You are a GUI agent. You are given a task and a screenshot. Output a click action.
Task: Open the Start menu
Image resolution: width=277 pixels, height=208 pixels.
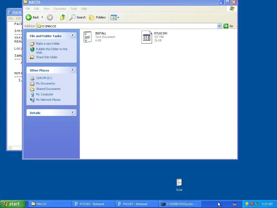coord(13,204)
